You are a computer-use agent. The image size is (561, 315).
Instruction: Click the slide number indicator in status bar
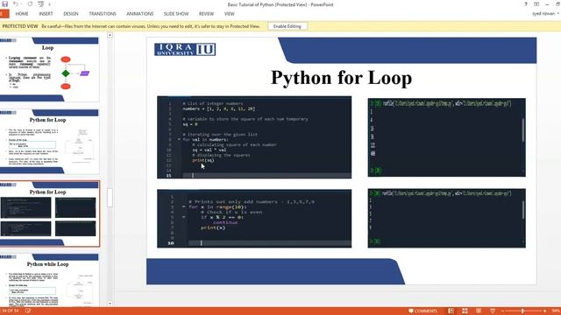(10, 311)
